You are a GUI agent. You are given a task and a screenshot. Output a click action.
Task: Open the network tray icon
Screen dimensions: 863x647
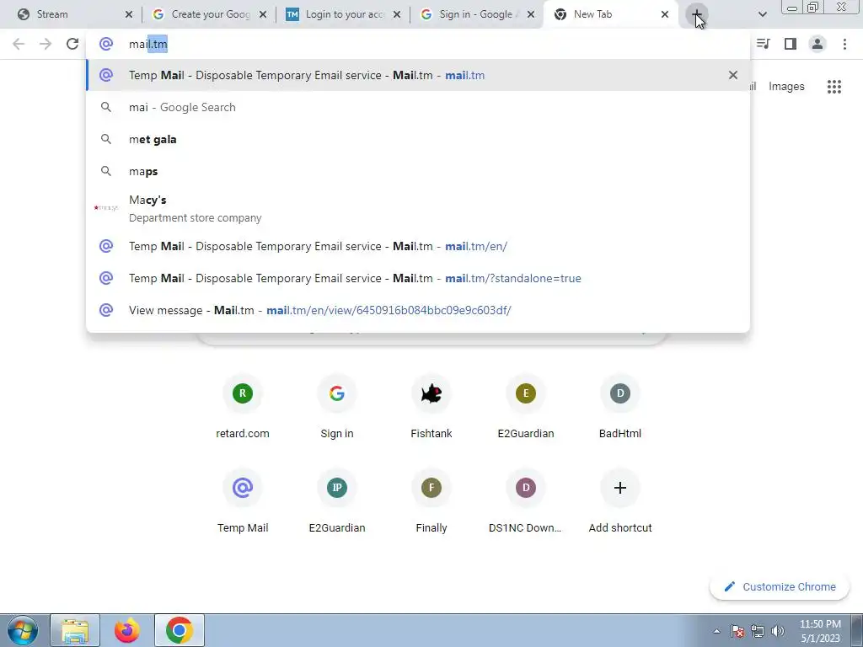(x=758, y=631)
